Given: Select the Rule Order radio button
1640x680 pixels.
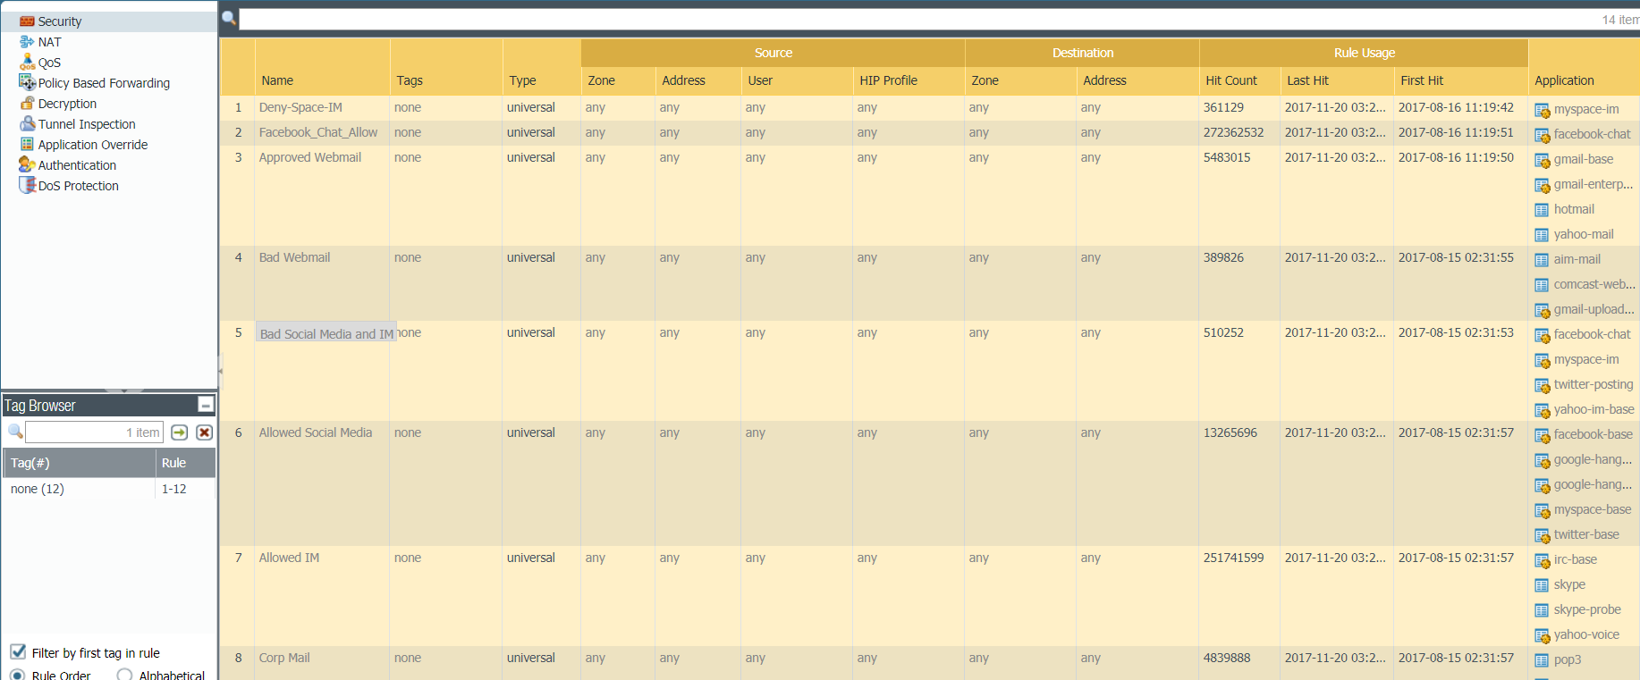Looking at the screenshot, I should pyautogui.click(x=18, y=675).
